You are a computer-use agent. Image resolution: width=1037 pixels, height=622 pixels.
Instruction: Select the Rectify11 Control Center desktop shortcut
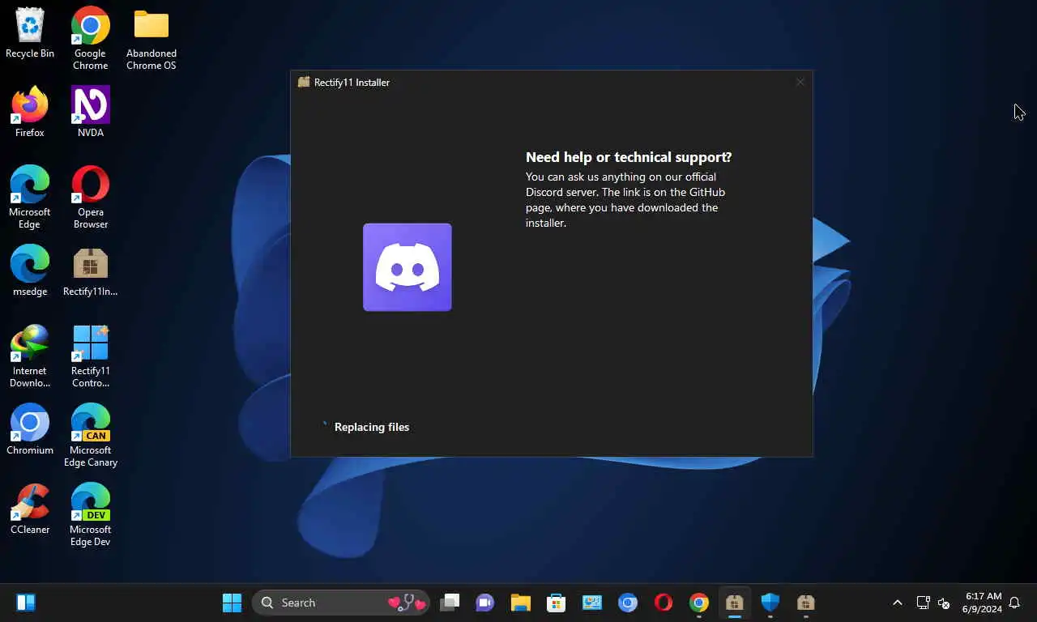pos(90,356)
